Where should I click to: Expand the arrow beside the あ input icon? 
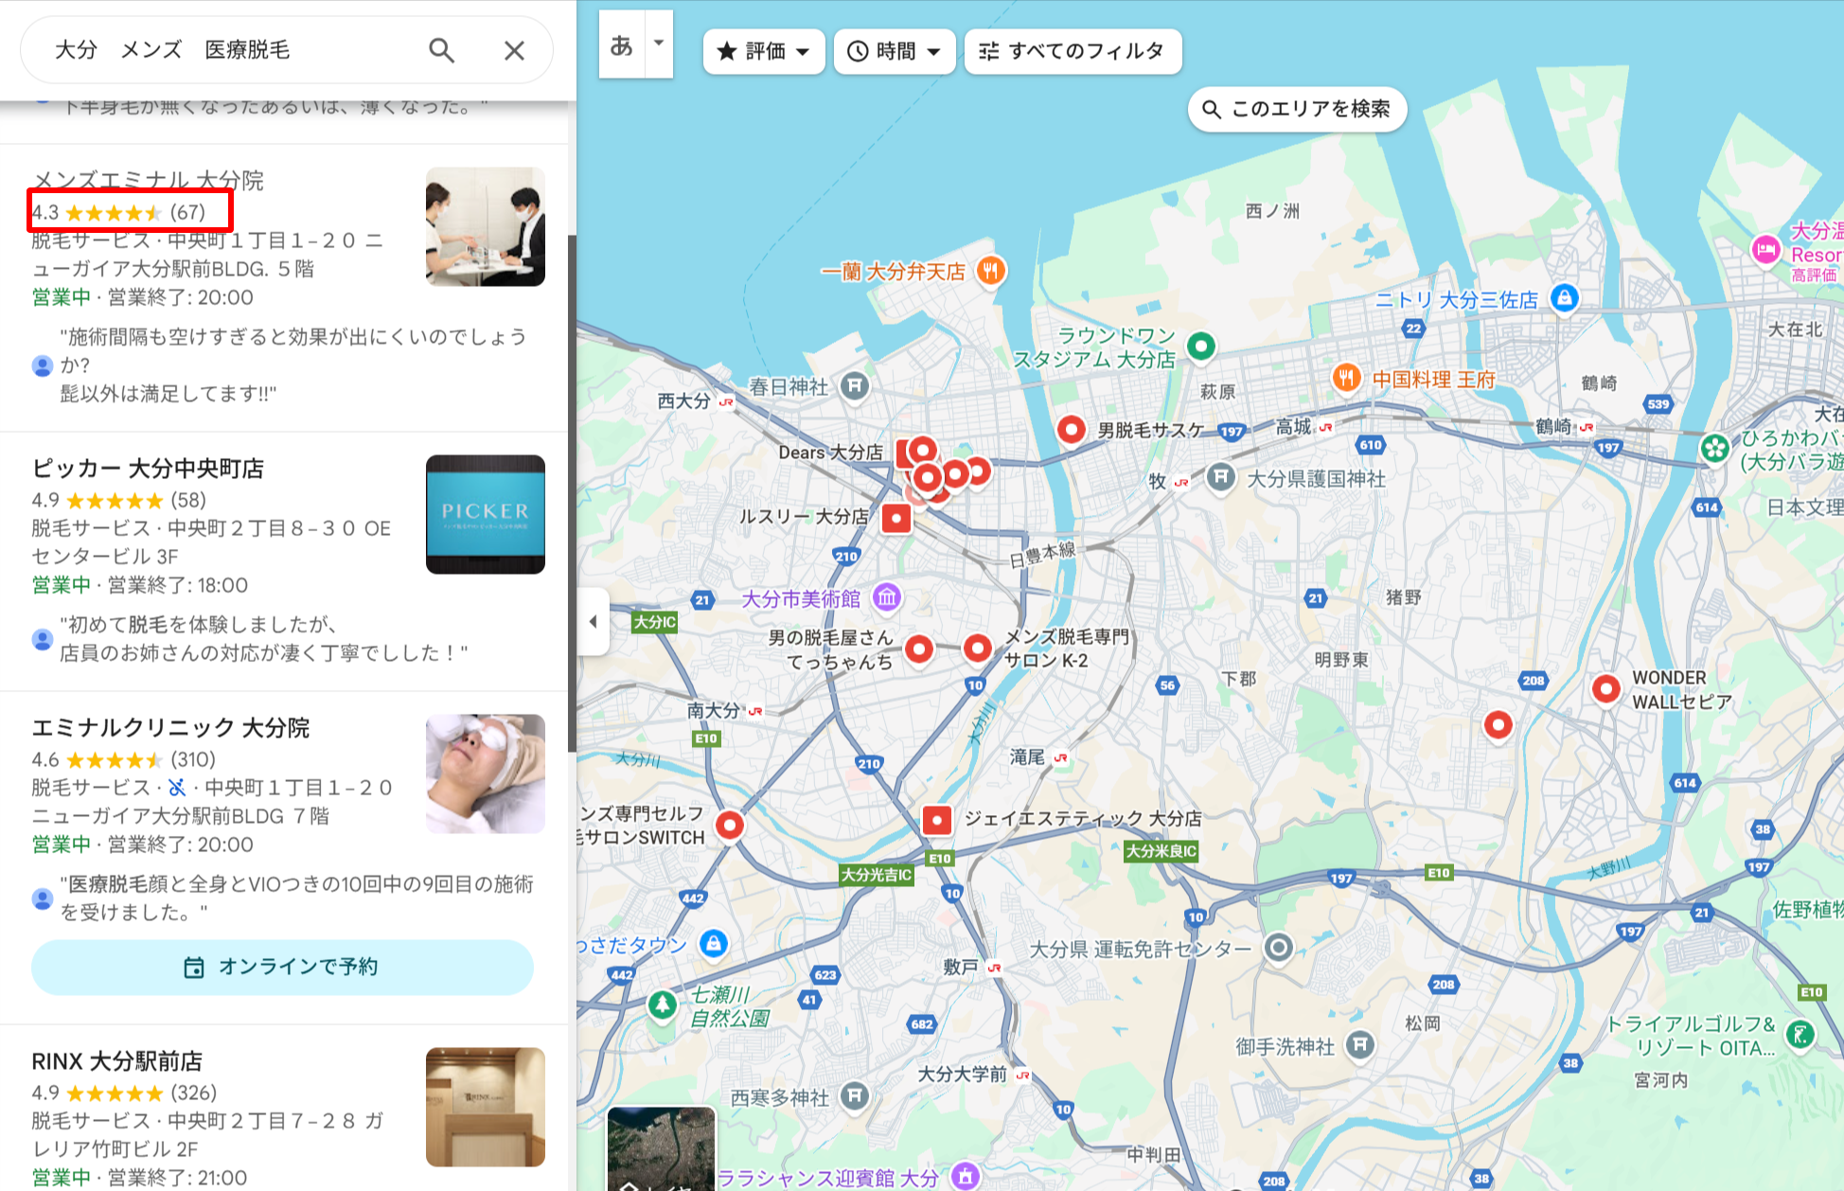click(657, 44)
